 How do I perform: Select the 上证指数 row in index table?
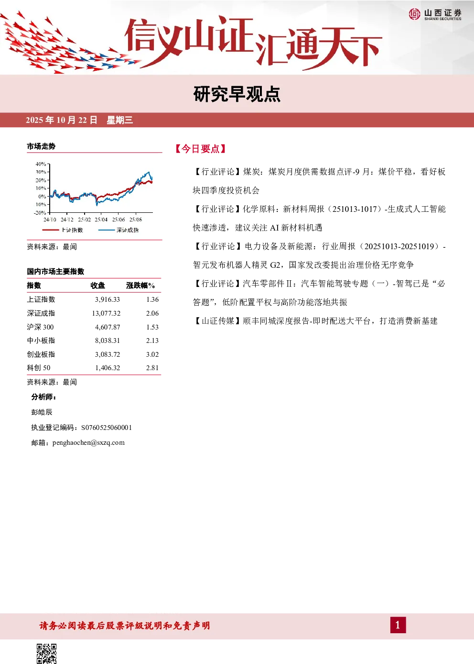tap(94, 299)
